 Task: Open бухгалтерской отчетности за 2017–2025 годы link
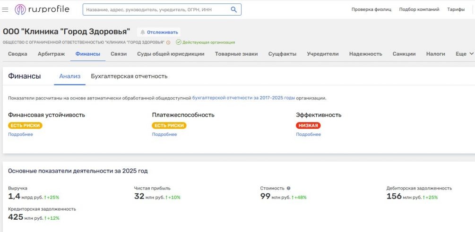[243, 98]
